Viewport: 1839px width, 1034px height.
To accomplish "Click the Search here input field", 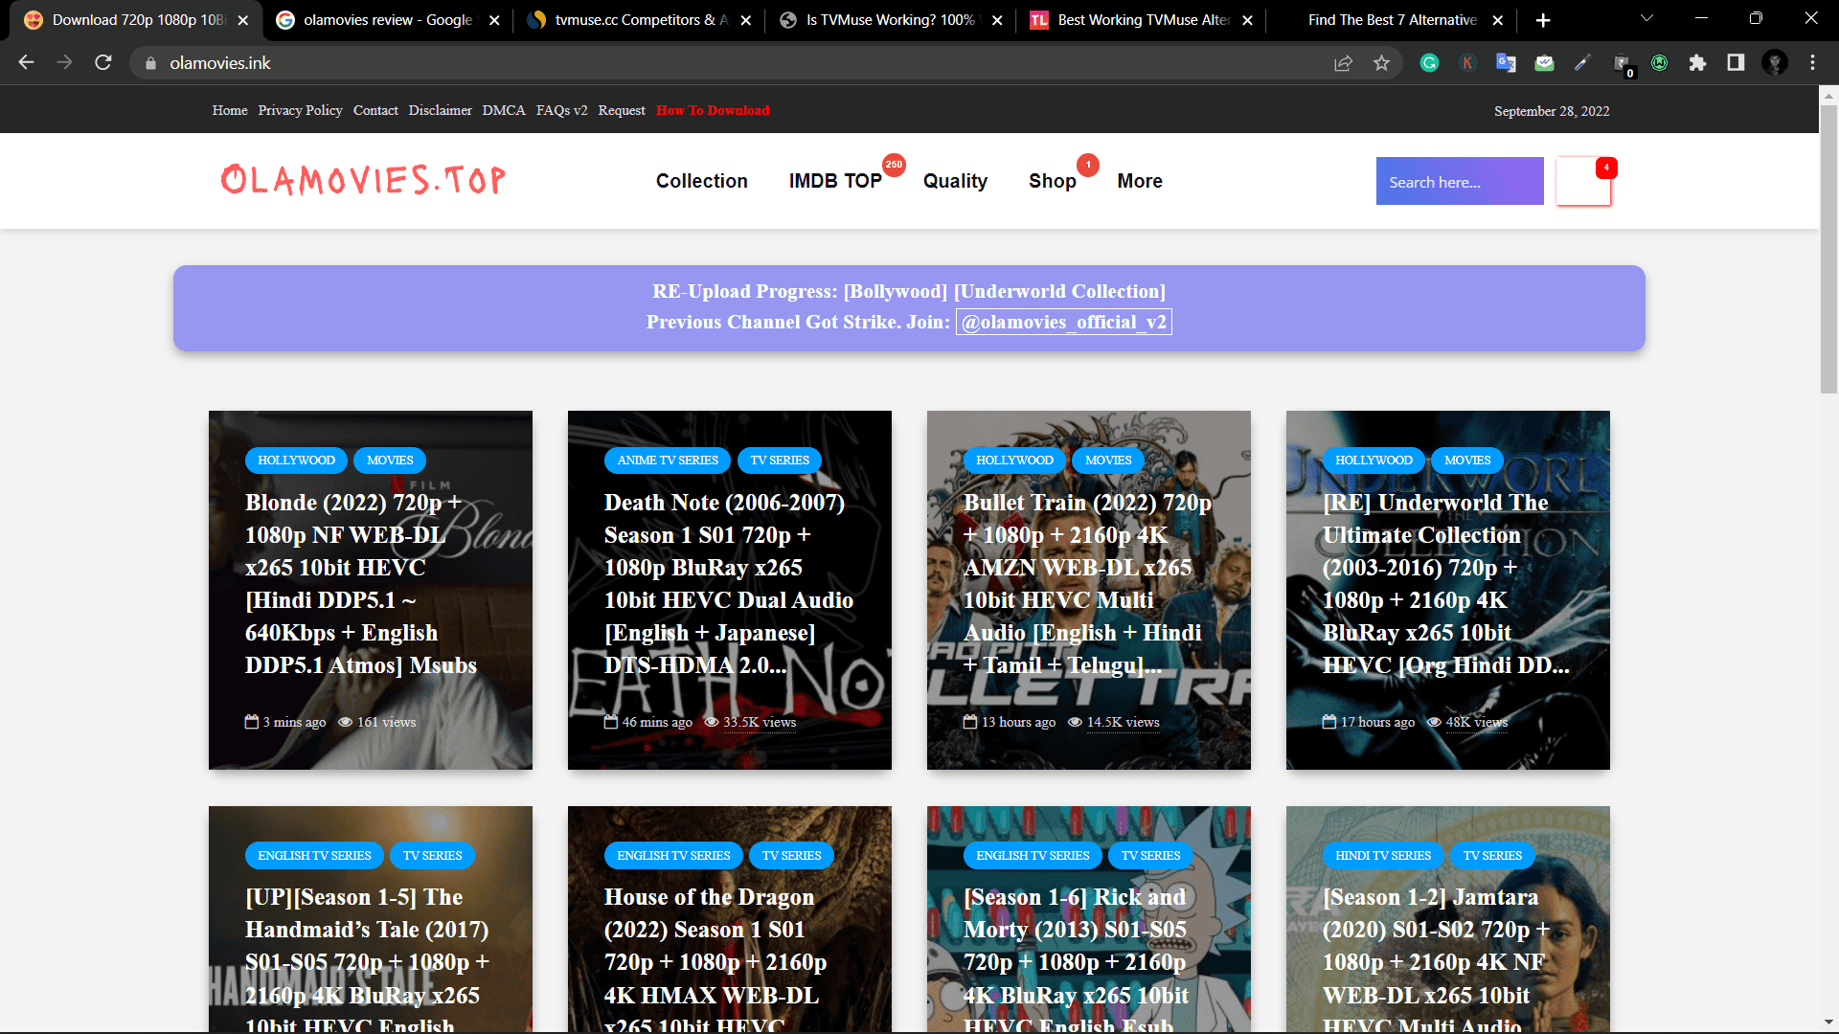I will [x=1460, y=181].
